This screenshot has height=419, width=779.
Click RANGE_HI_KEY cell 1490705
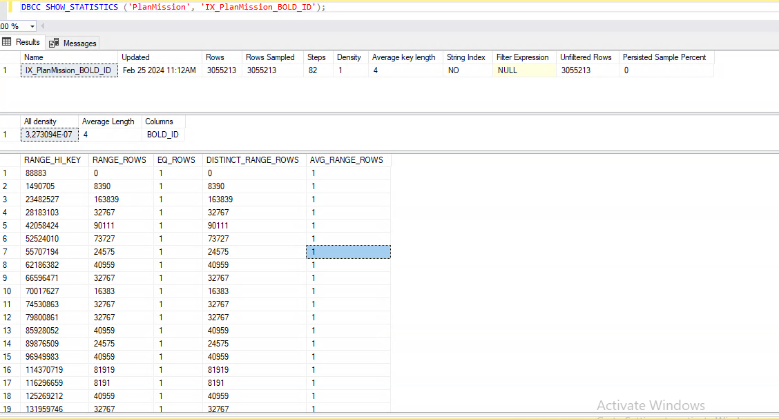[x=55, y=186]
